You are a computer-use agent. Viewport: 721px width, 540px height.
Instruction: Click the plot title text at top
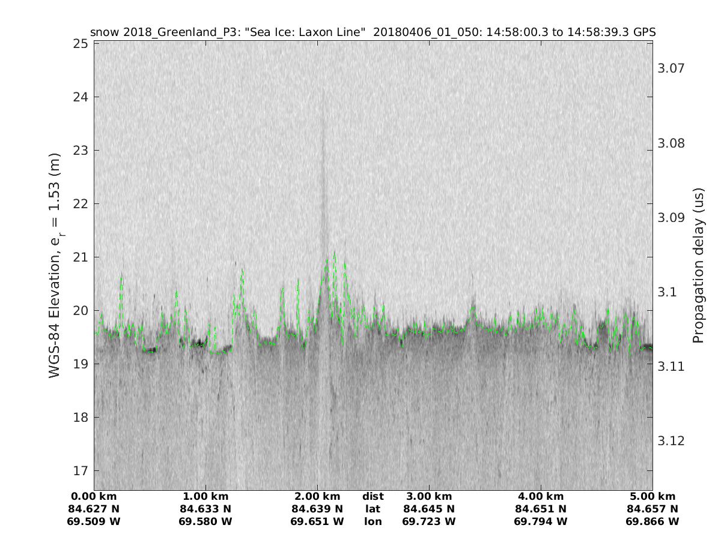[373, 32]
